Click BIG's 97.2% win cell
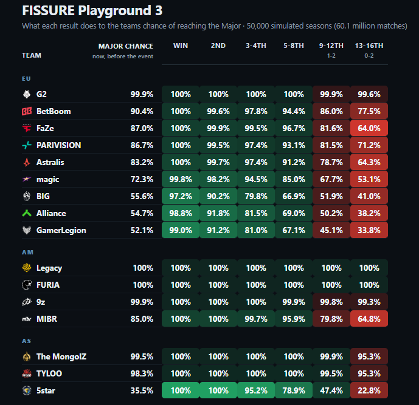The width and height of the screenshot is (419, 405). click(x=181, y=196)
